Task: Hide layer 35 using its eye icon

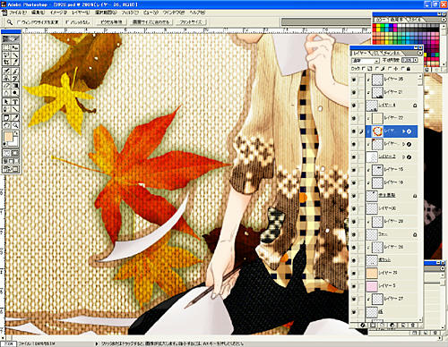Action: click(354, 80)
